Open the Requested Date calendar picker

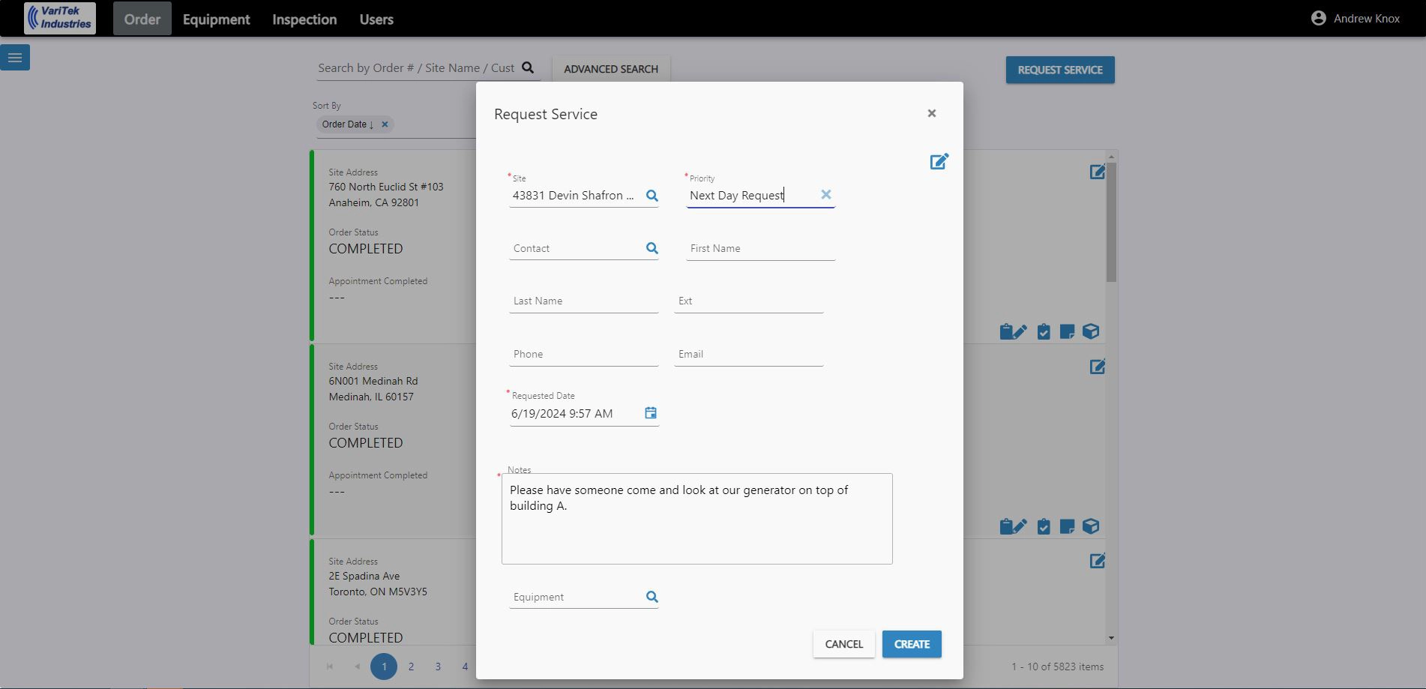(651, 413)
